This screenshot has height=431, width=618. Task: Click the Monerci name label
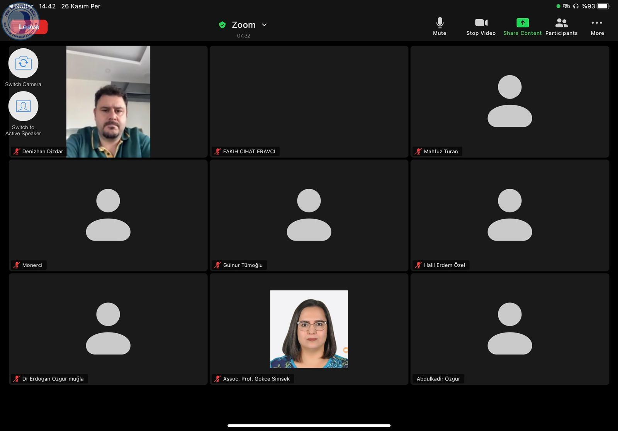pos(32,265)
